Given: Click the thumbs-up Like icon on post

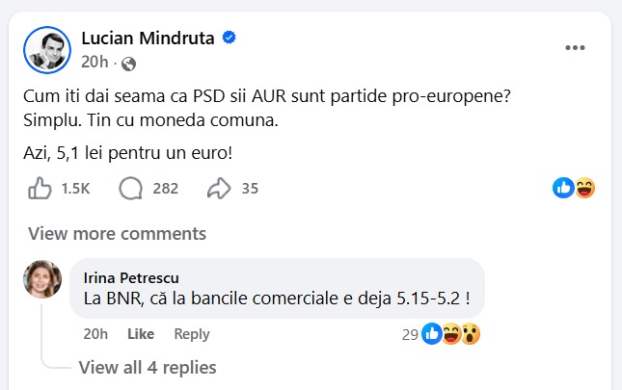Looking at the screenshot, I should coord(41,189).
